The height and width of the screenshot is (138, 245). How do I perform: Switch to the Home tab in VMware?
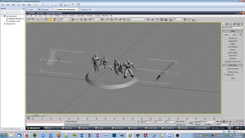coord(31,10)
